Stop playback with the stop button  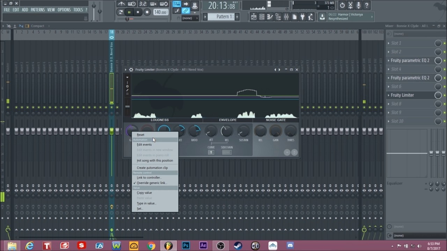point(138,12)
